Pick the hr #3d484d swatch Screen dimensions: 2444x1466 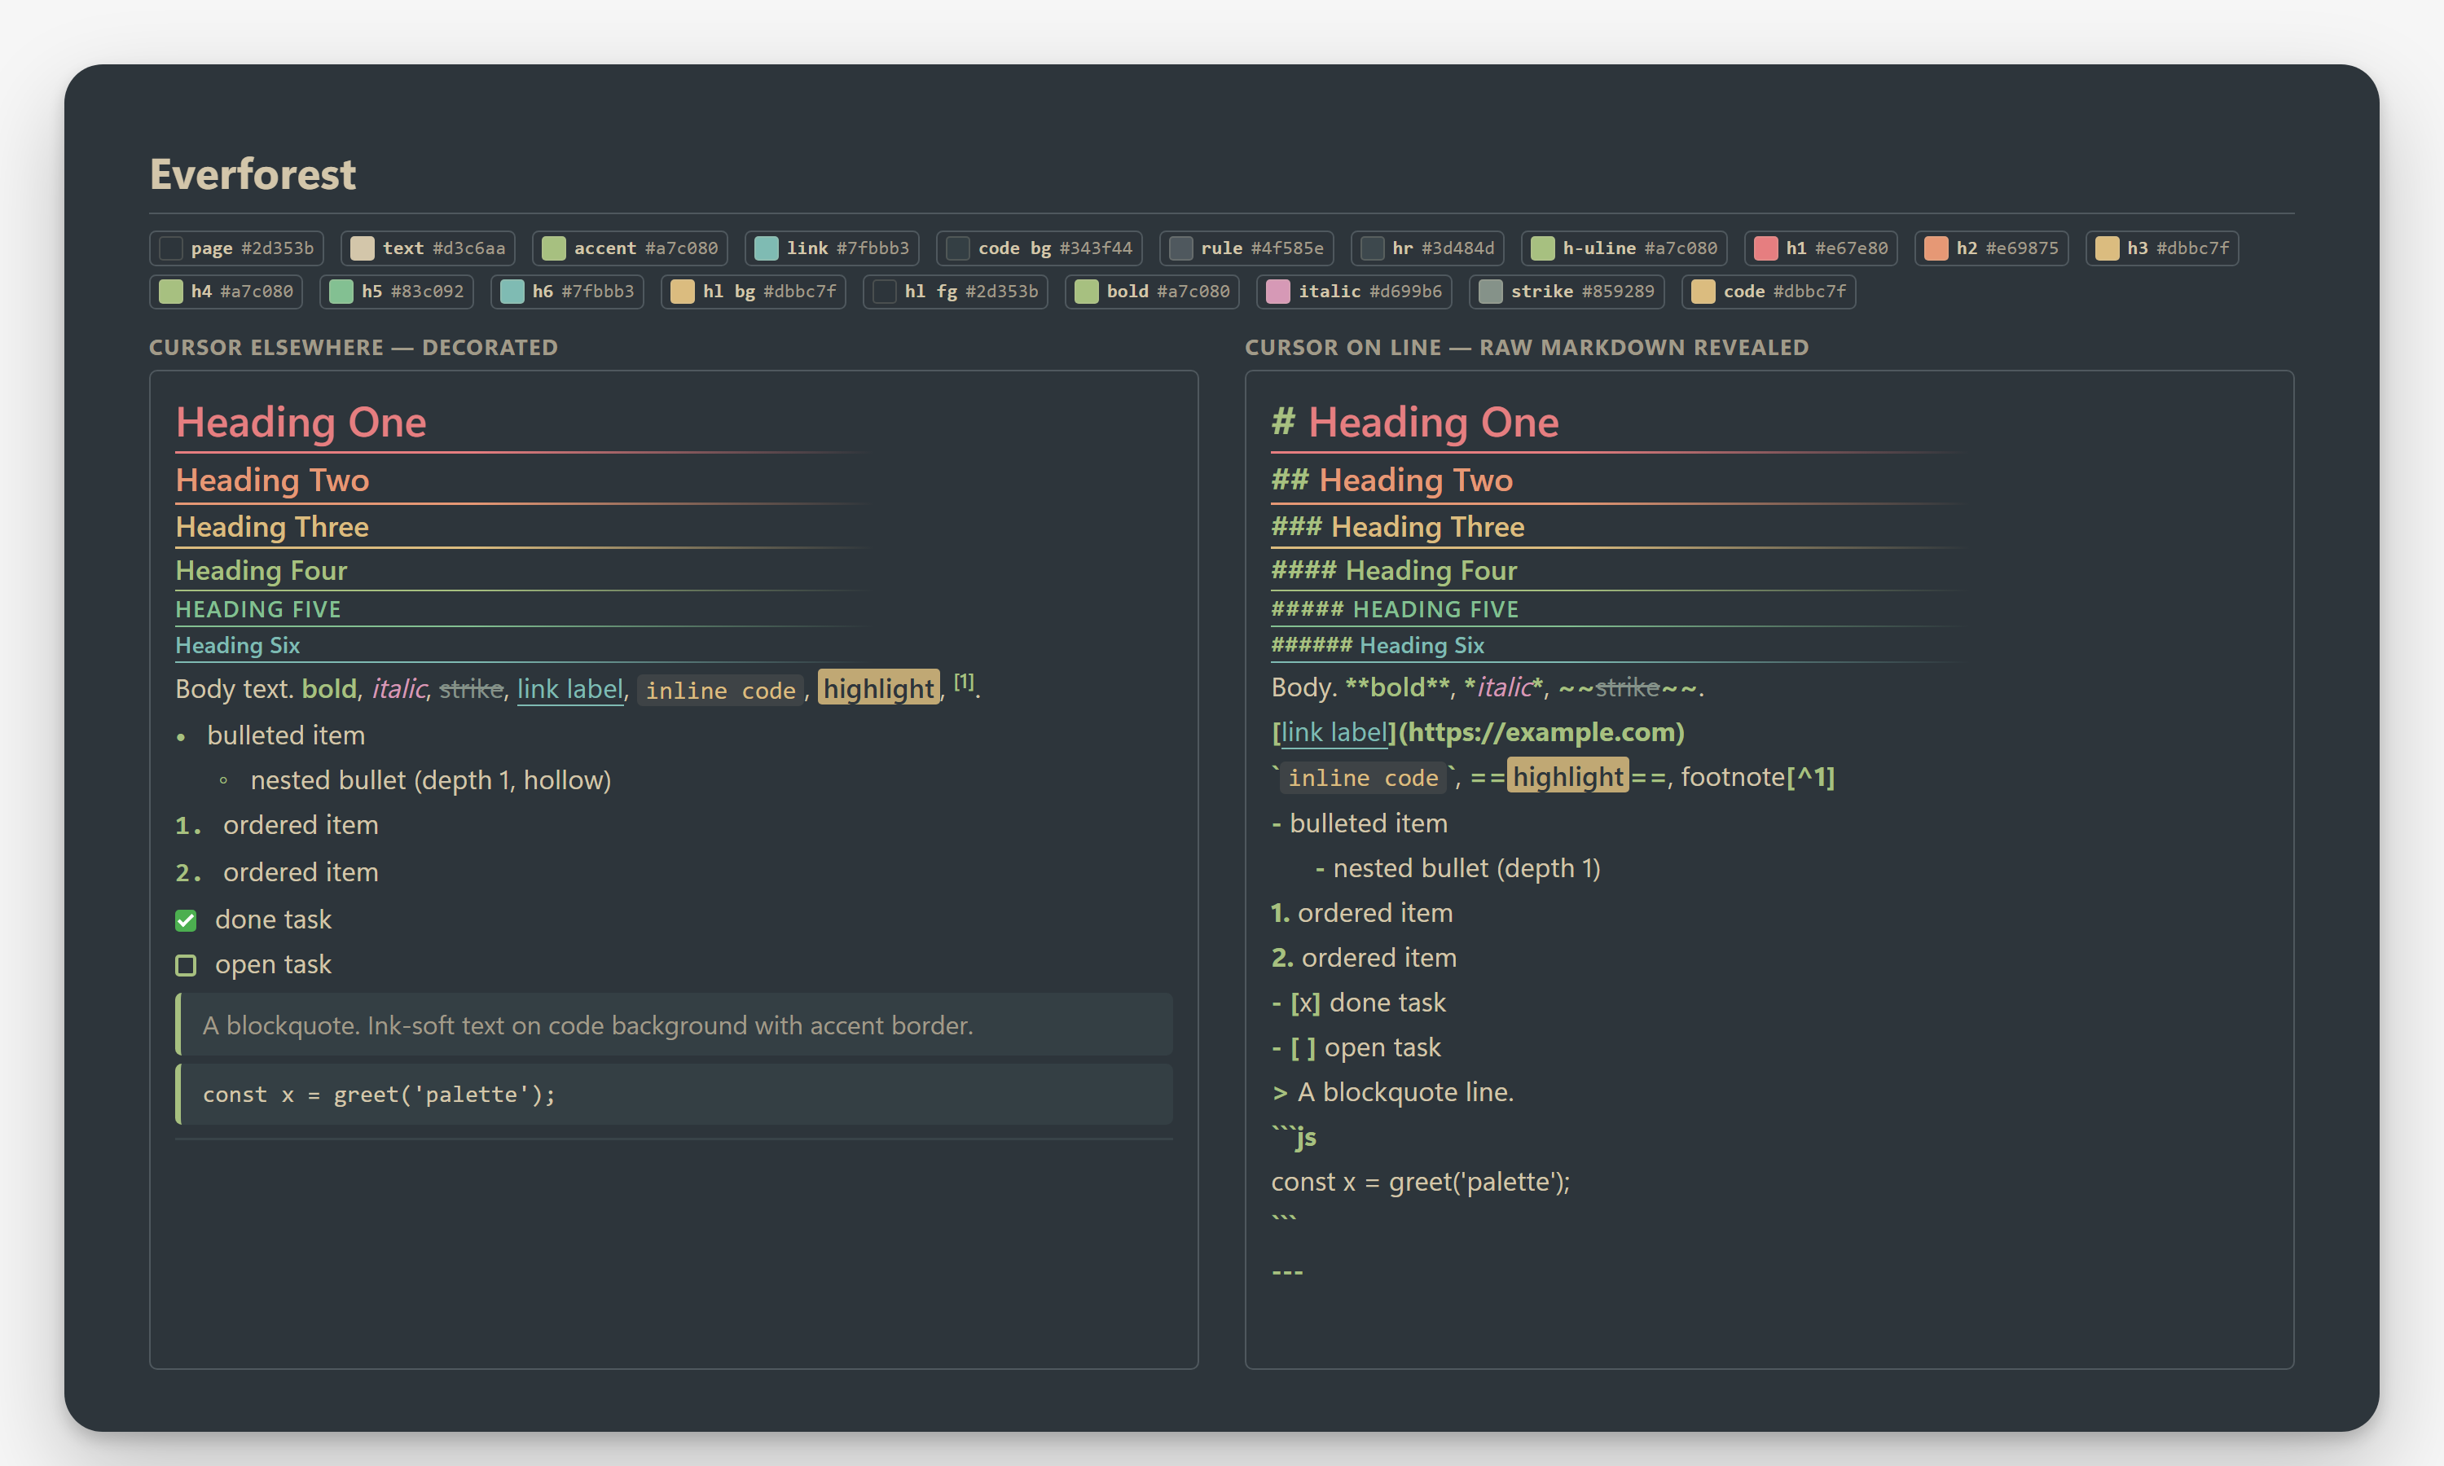pos(1427,248)
